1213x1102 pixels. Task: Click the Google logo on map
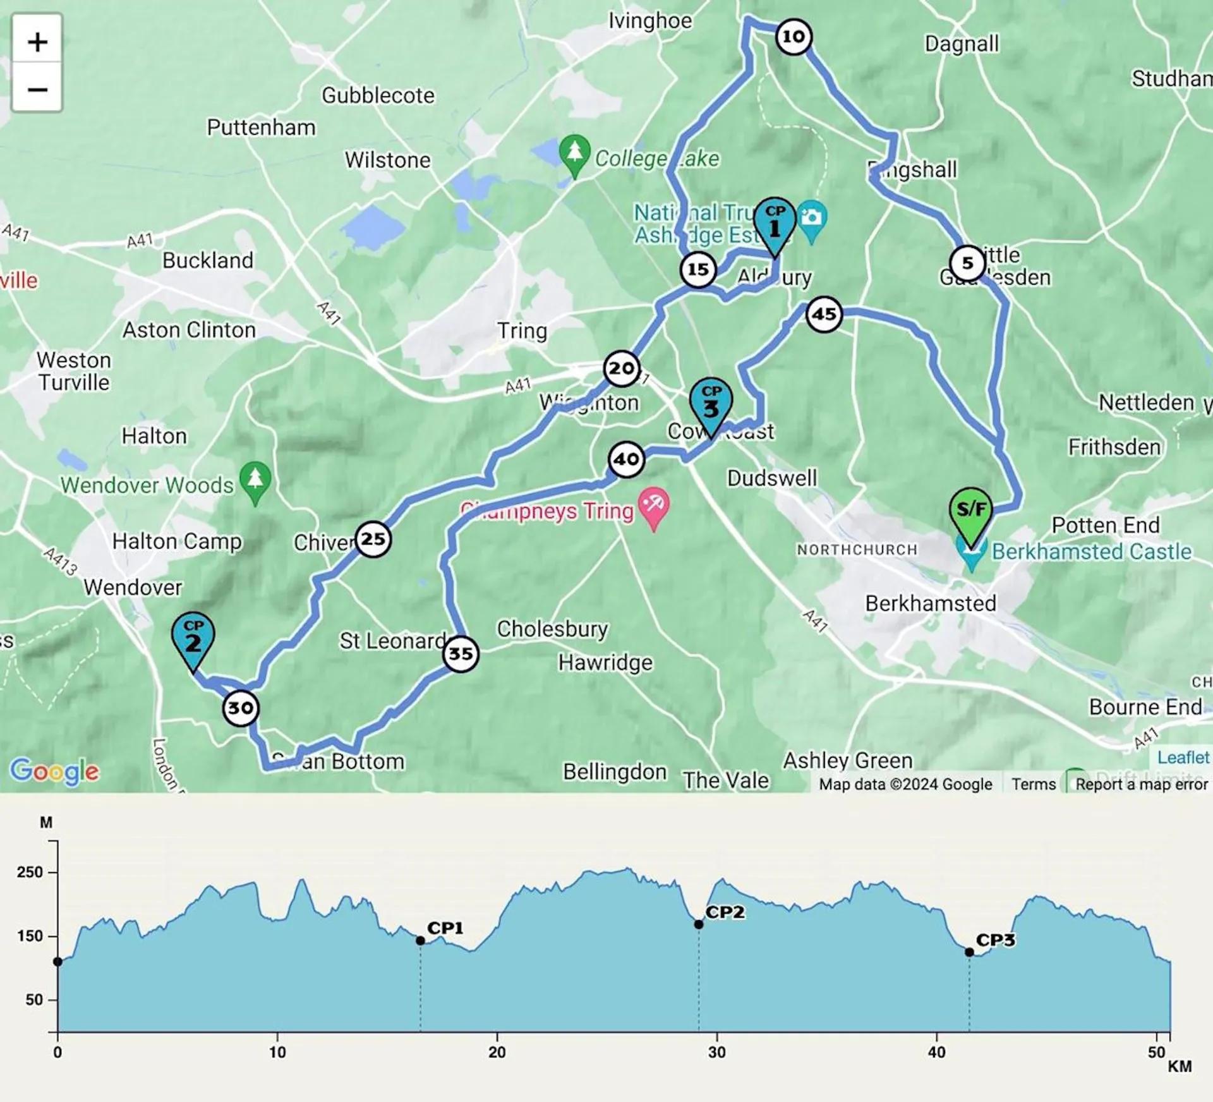(x=54, y=771)
